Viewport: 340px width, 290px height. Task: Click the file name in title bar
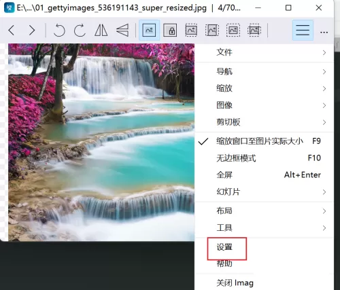(x=112, y=8)
